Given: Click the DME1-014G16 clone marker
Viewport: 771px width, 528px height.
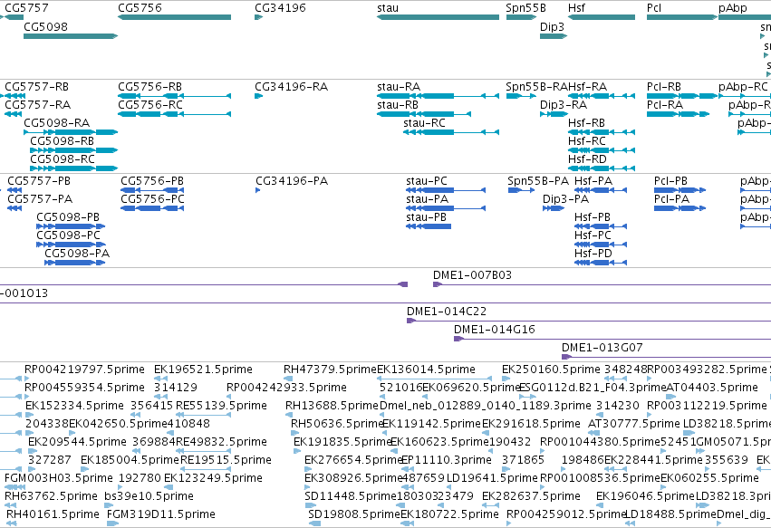Looking at the screenshot, I should click(458, 339).
